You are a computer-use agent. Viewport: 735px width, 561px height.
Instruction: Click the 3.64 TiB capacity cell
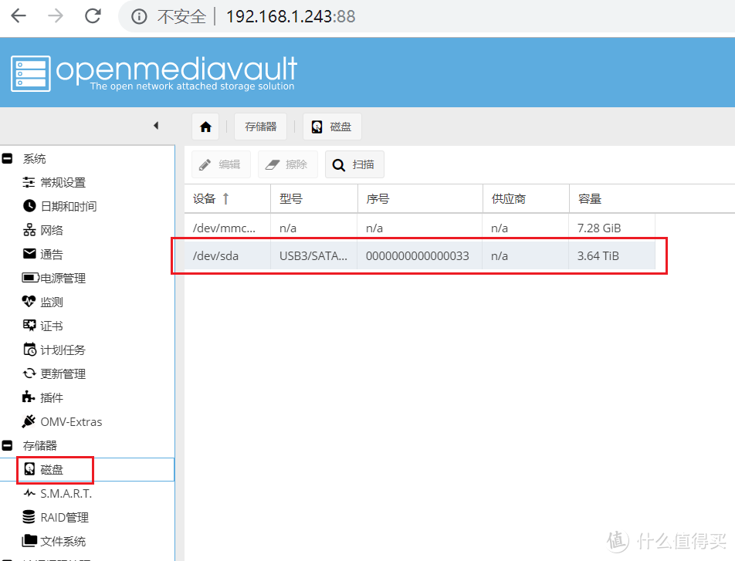pos(611,256)
